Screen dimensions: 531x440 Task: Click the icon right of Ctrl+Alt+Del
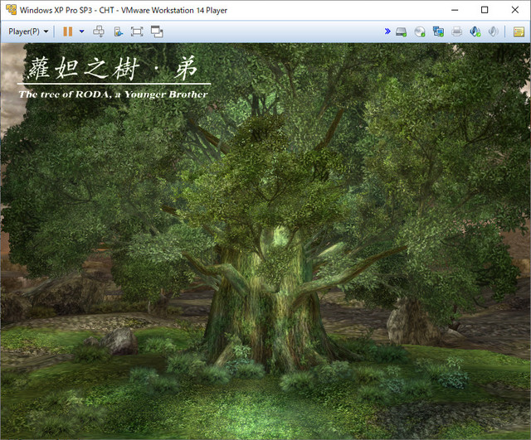click(x=118, y=31)
